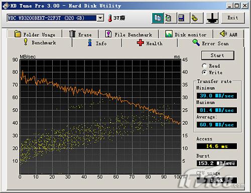Switch to the Folder Usage tab

35,34
